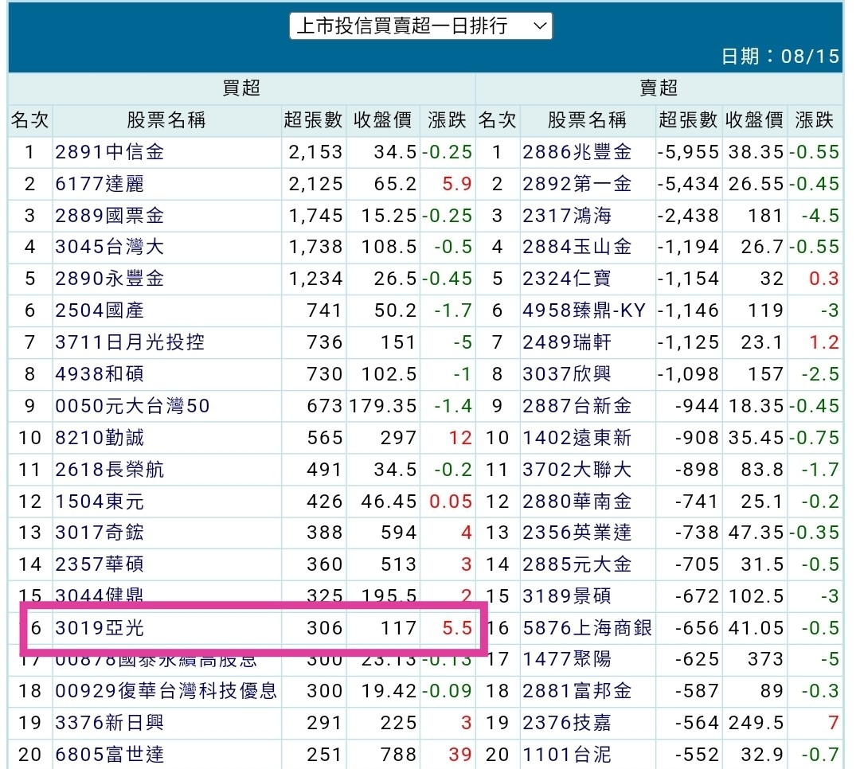Open the 上市投信買賣超一日排行 dropdown

click(x=420, y=25)
